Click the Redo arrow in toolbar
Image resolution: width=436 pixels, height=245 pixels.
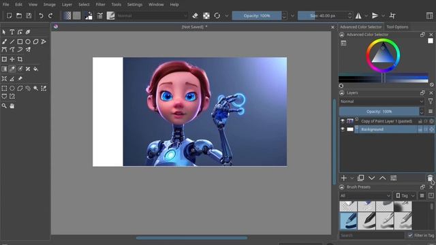coord(50,16)
